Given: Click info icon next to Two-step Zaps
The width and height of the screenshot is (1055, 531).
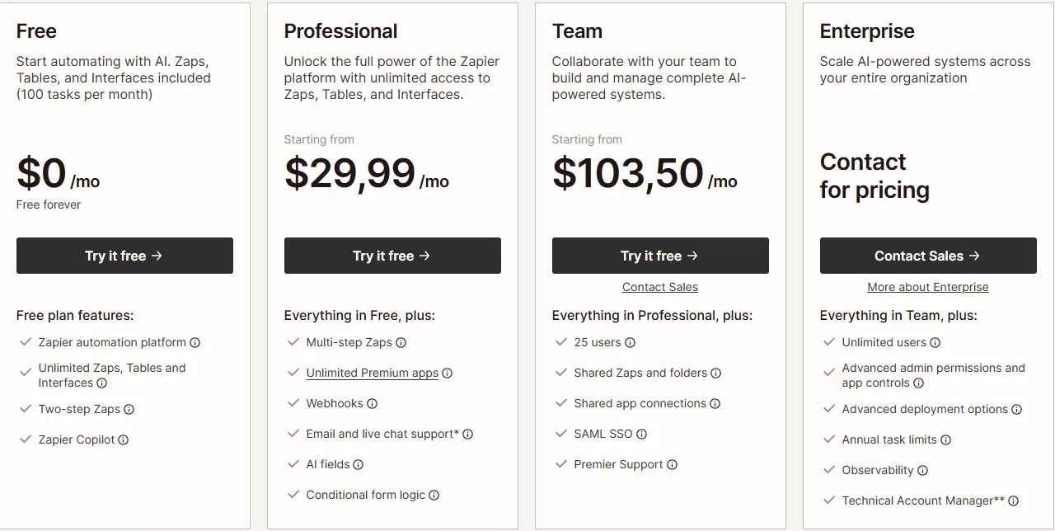Looking at the screenshot, I should [129, 410].
